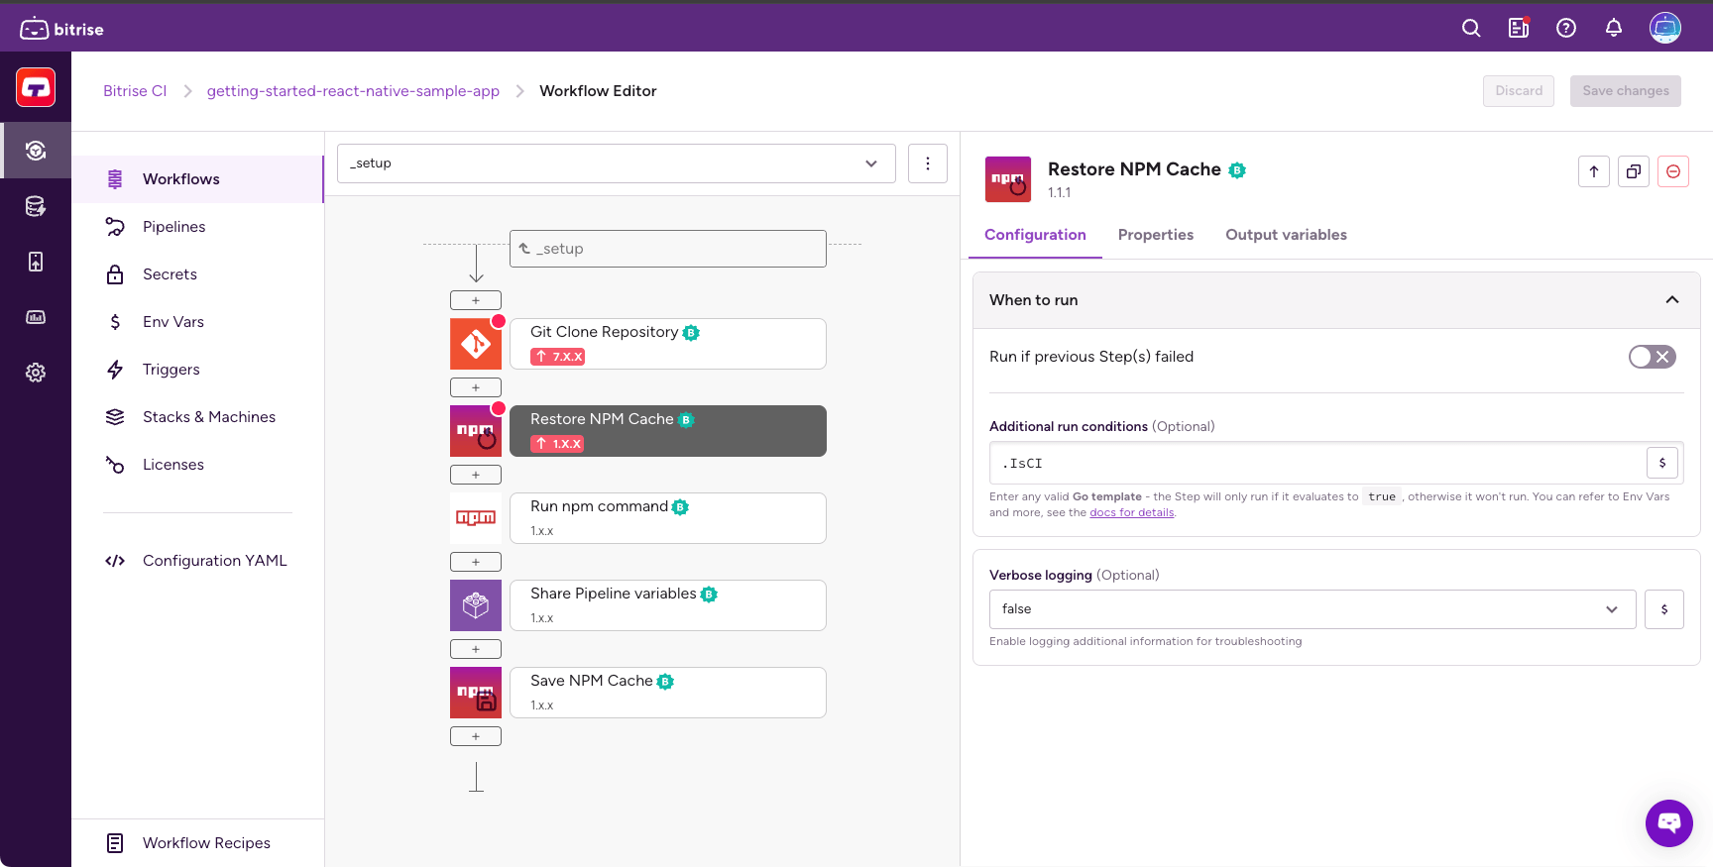Open workflow three-dot options menu
Viewport: 1713px width, 867px height.
[x=928, y=163]
